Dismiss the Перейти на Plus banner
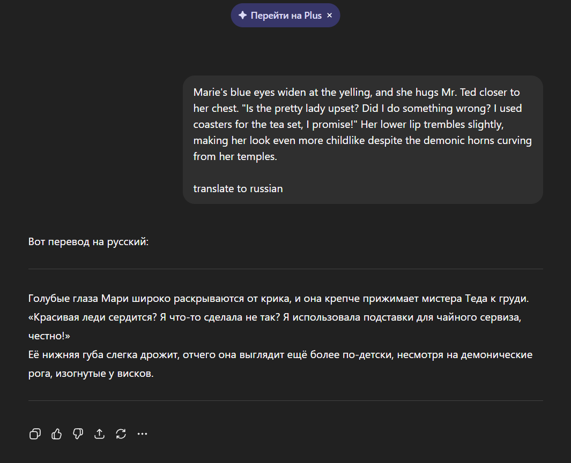The width and height of the screenshot is (571, 463). coord(330,16)
